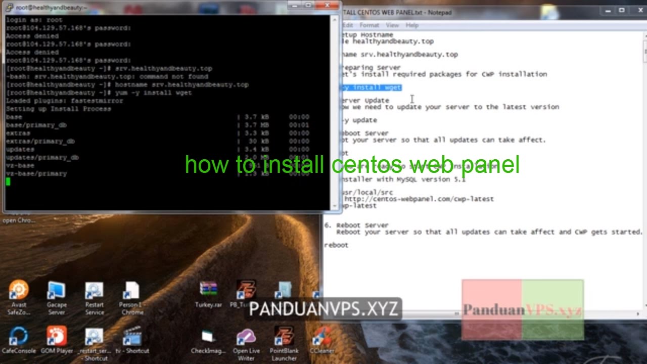Select the PointBlank Launcher desktop icon

tap(284, 344)
